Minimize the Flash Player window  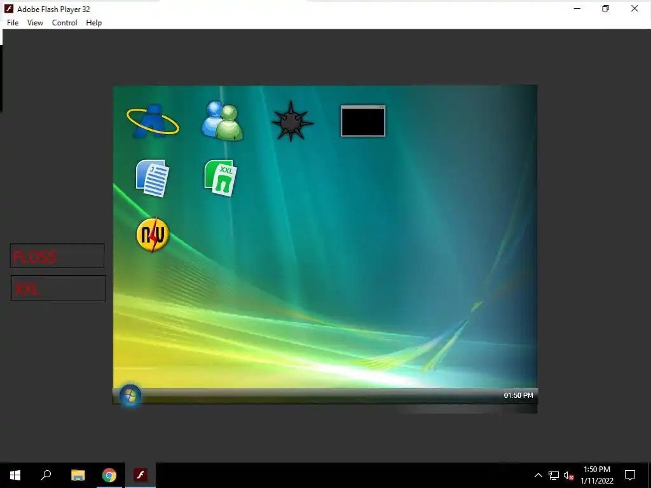pyautogui.click(x=577, y=9)
